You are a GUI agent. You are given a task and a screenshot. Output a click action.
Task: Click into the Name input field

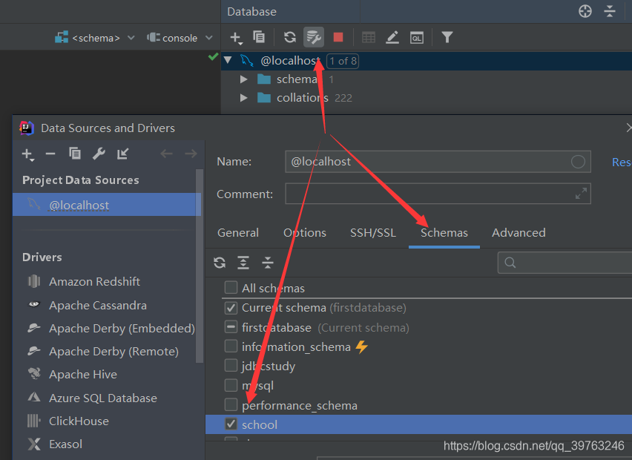pos(438,162)
